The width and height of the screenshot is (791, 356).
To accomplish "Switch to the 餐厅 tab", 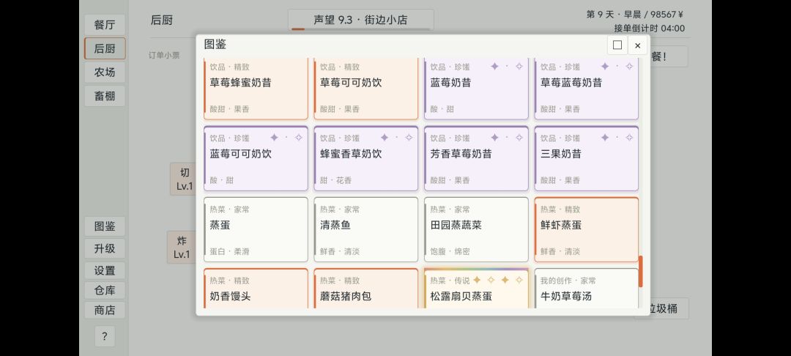I will click(x=105, y=25).
